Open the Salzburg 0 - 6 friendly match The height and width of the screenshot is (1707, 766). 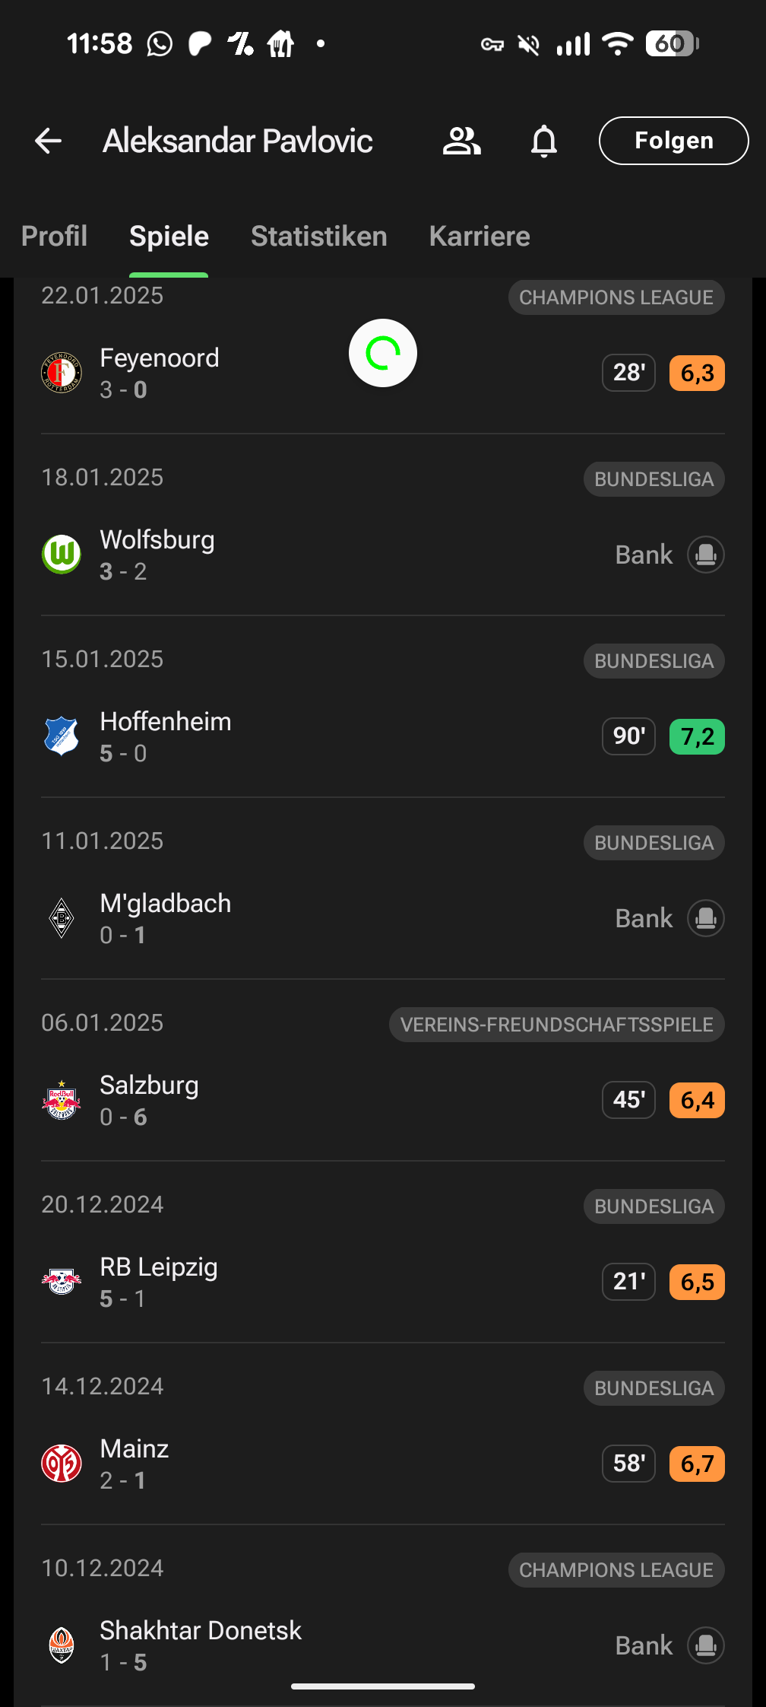pyautogui.click(x=304, y=1100)
